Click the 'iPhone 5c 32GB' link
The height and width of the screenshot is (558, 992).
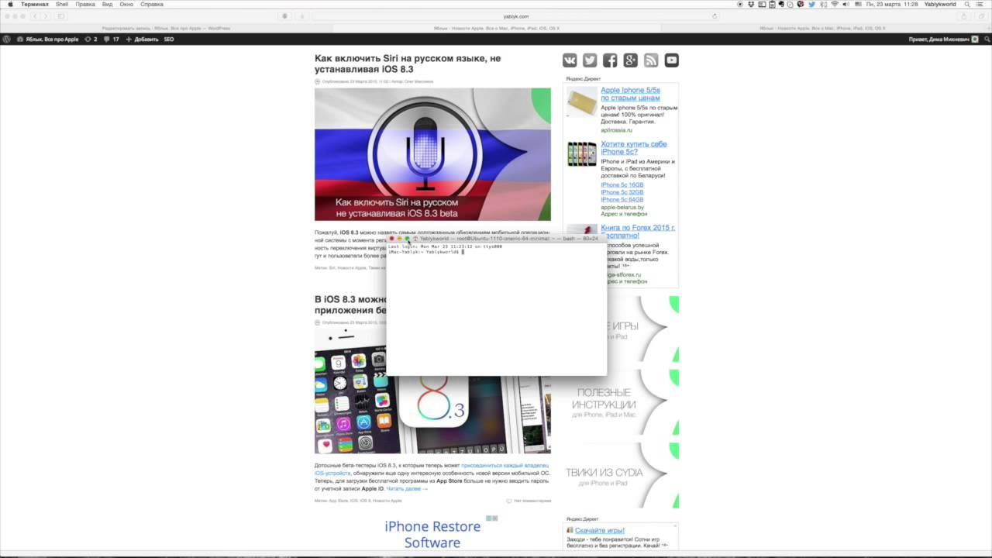click(622, 192)
